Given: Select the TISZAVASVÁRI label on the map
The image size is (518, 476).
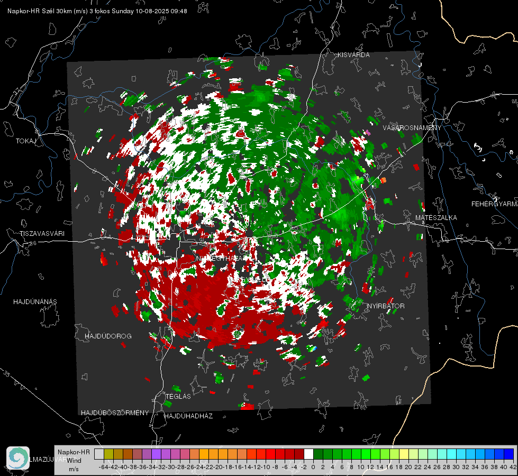Looking at the screenshot, I should pos(42,234).
